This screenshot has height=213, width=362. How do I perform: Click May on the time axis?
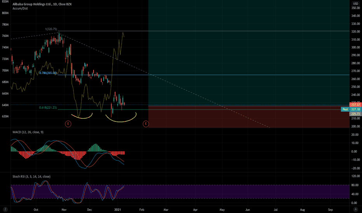tap(222, 210)
